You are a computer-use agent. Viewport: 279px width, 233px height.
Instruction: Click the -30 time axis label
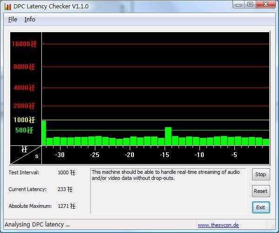(x=60, y=155)
